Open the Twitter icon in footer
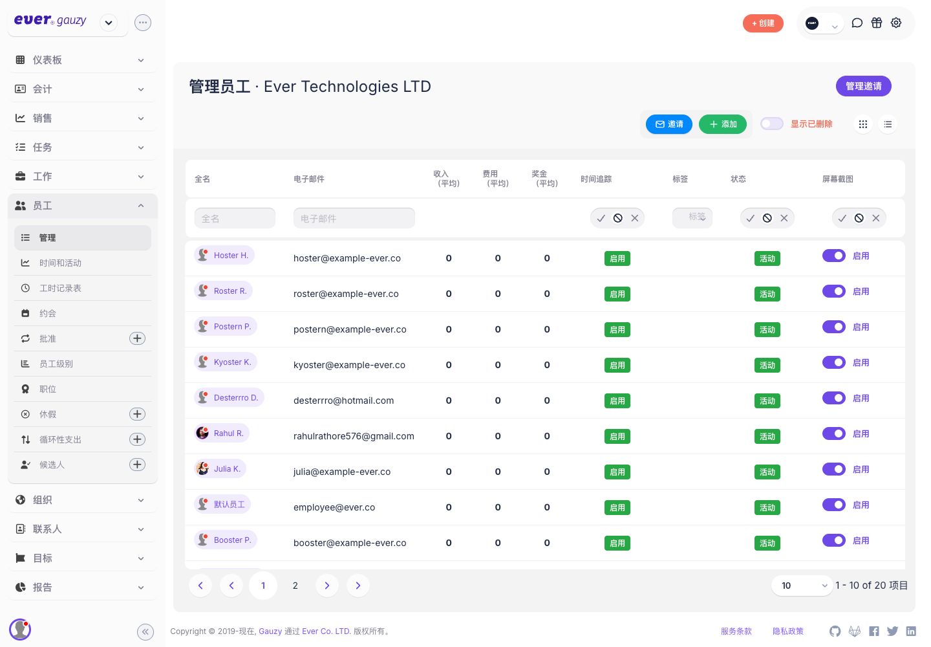 pos(893,631)
